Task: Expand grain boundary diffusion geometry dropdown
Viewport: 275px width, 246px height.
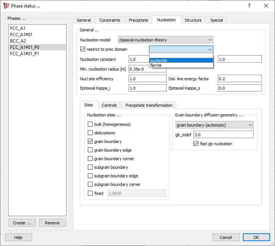Action: (x=214, y=125)
